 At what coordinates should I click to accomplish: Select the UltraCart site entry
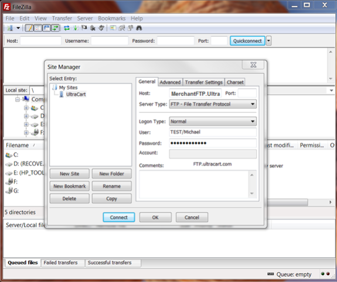[76, 94]
